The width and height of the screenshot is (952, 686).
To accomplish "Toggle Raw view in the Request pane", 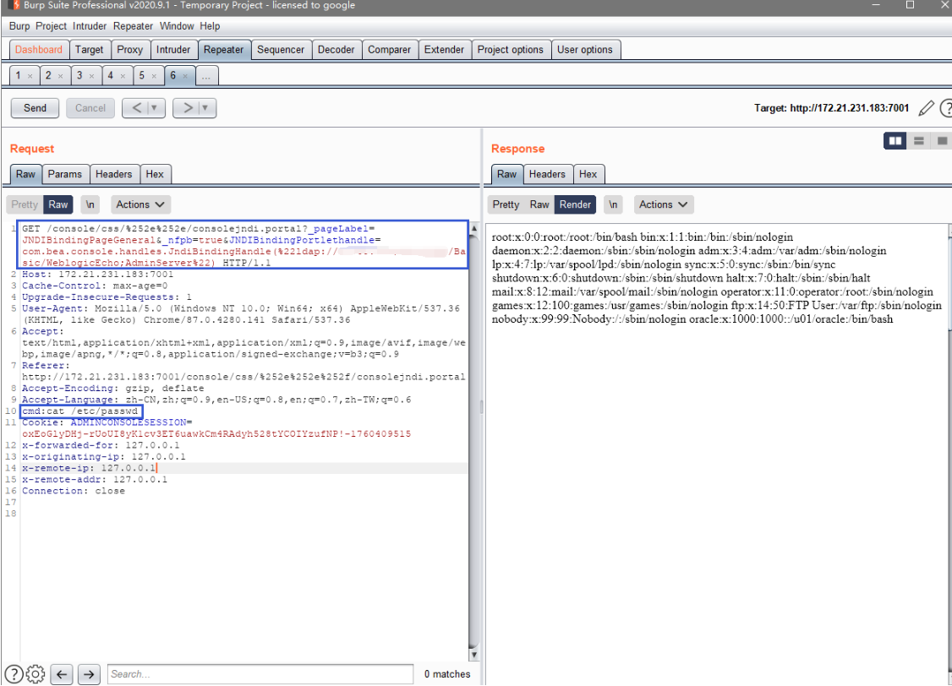I will point(58,204).
